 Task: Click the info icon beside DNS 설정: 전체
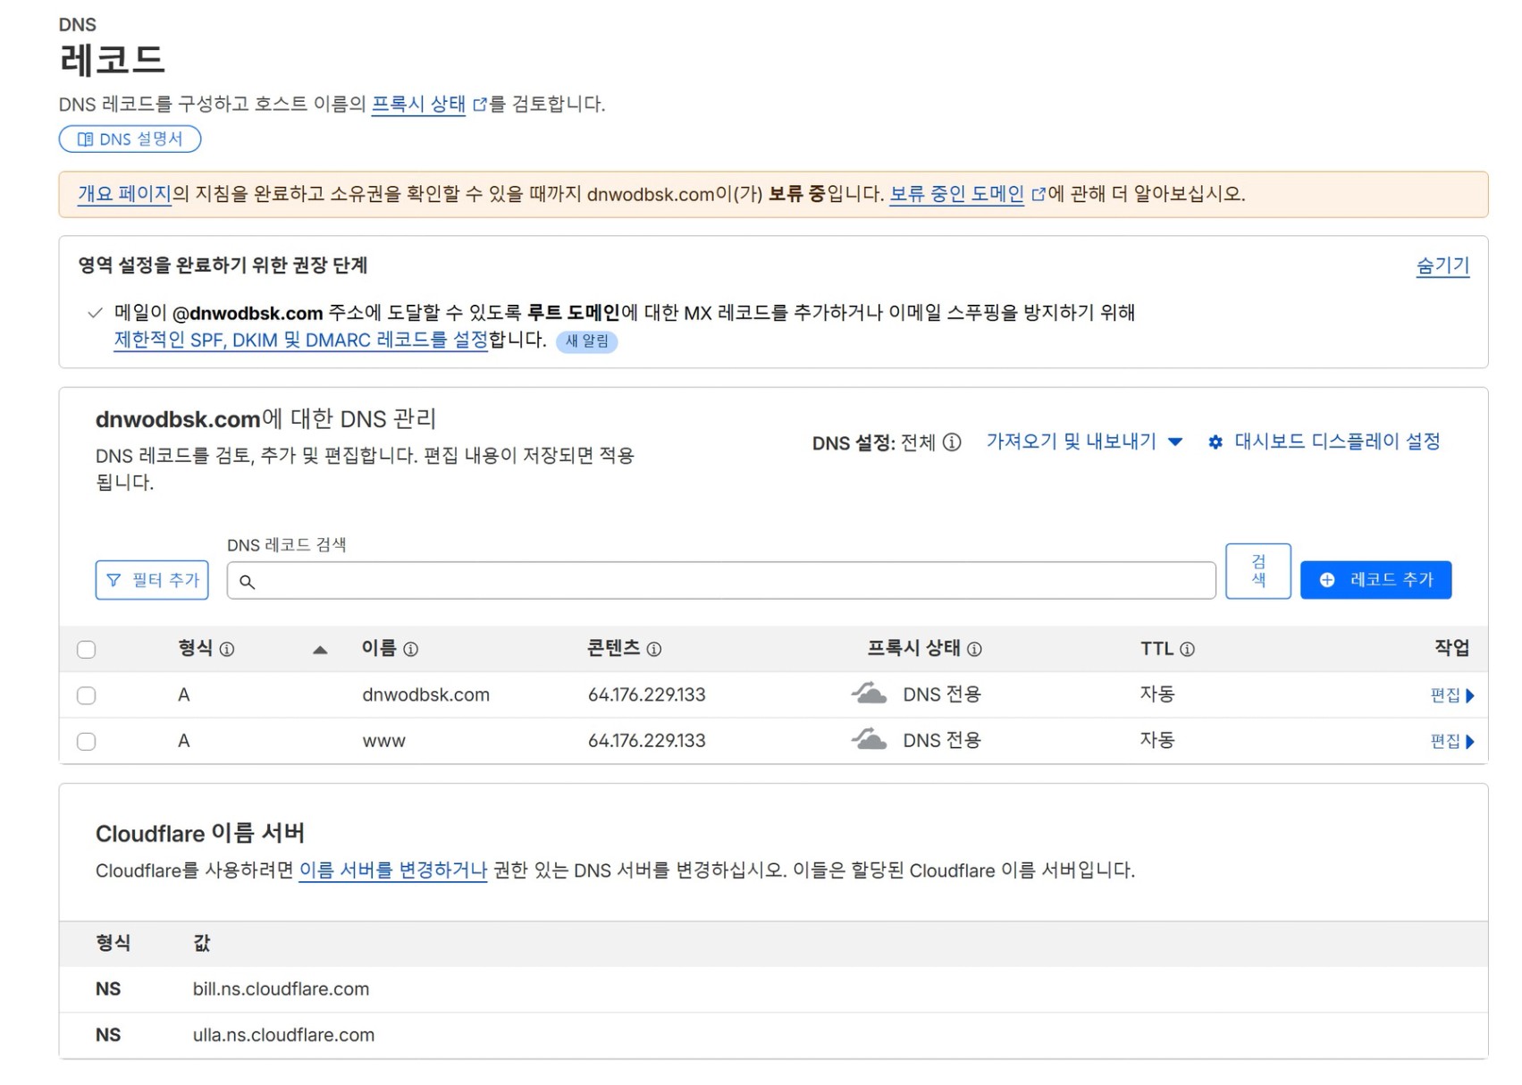(x=953, y=442)
